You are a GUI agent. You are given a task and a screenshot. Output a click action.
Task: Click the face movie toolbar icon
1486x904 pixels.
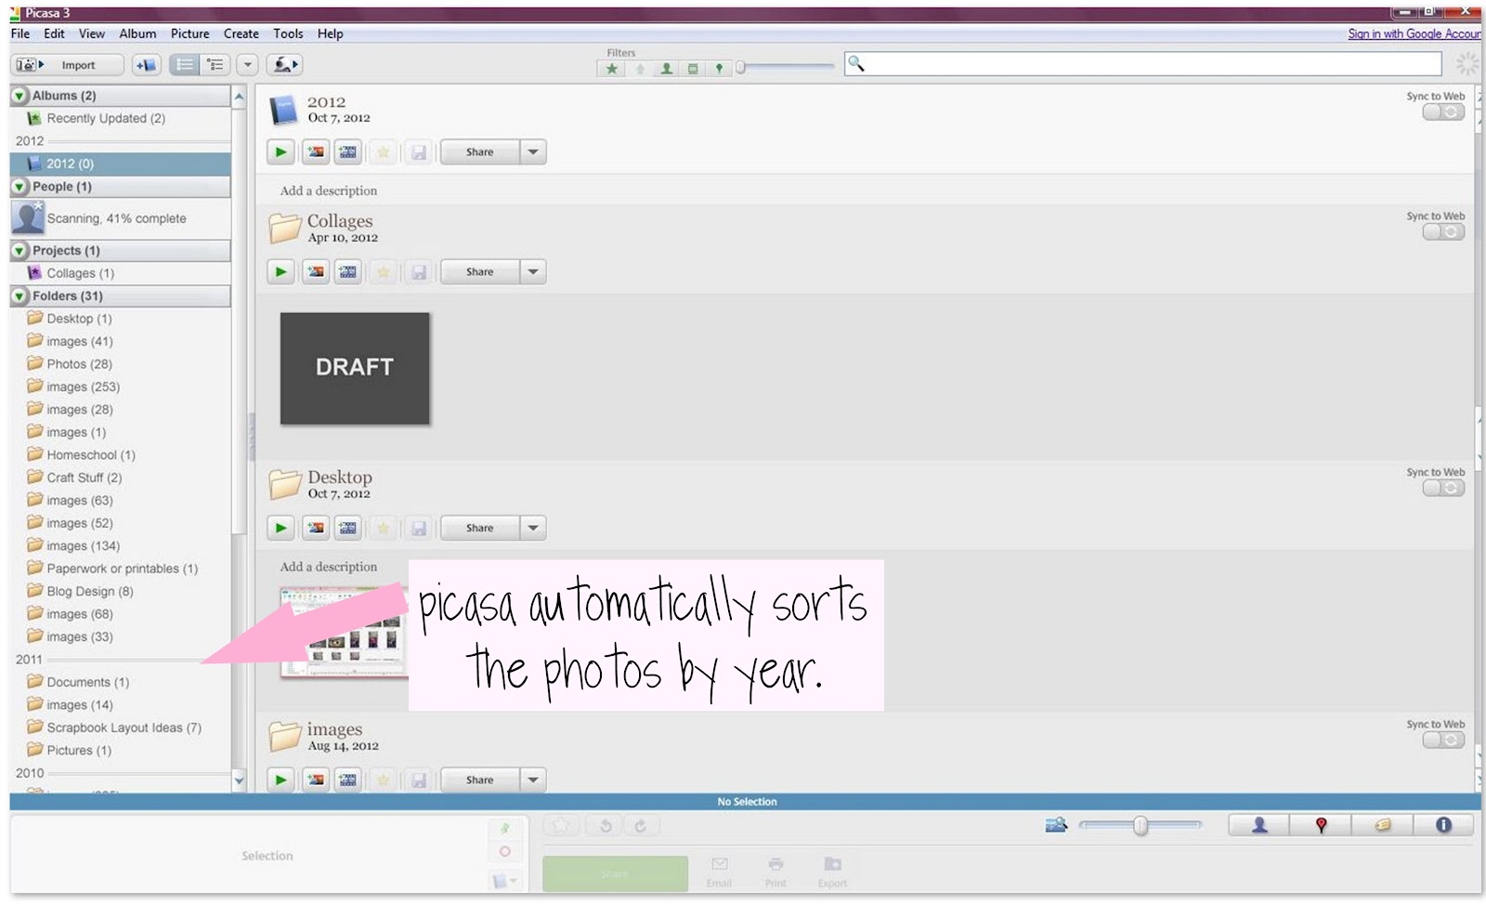(284, 65)
